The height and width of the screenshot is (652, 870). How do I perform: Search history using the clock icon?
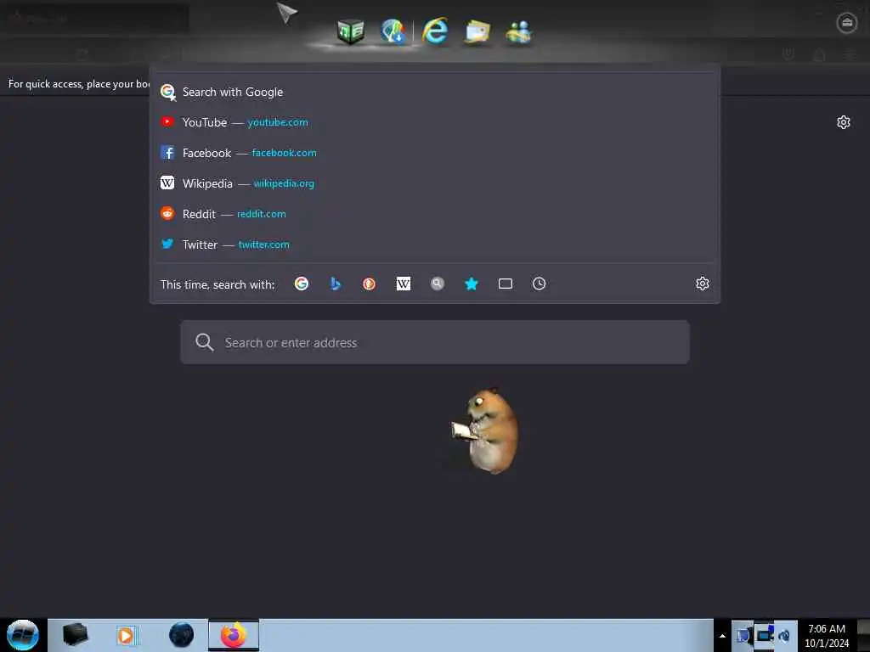pos(539,284)
